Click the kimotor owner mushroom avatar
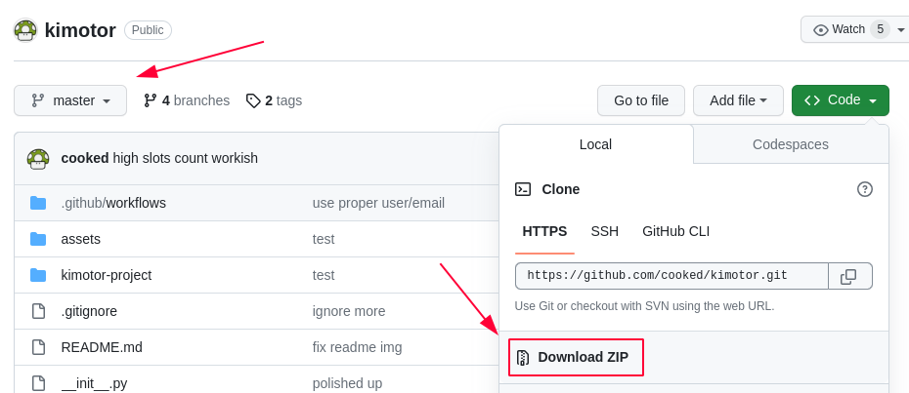The image size is (909, 393). point(25,30)
